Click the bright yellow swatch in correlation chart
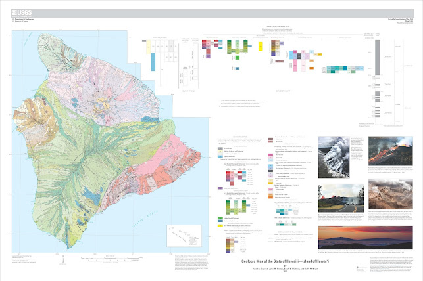This screenshot has width=423, height=281. tap(261, 47)
